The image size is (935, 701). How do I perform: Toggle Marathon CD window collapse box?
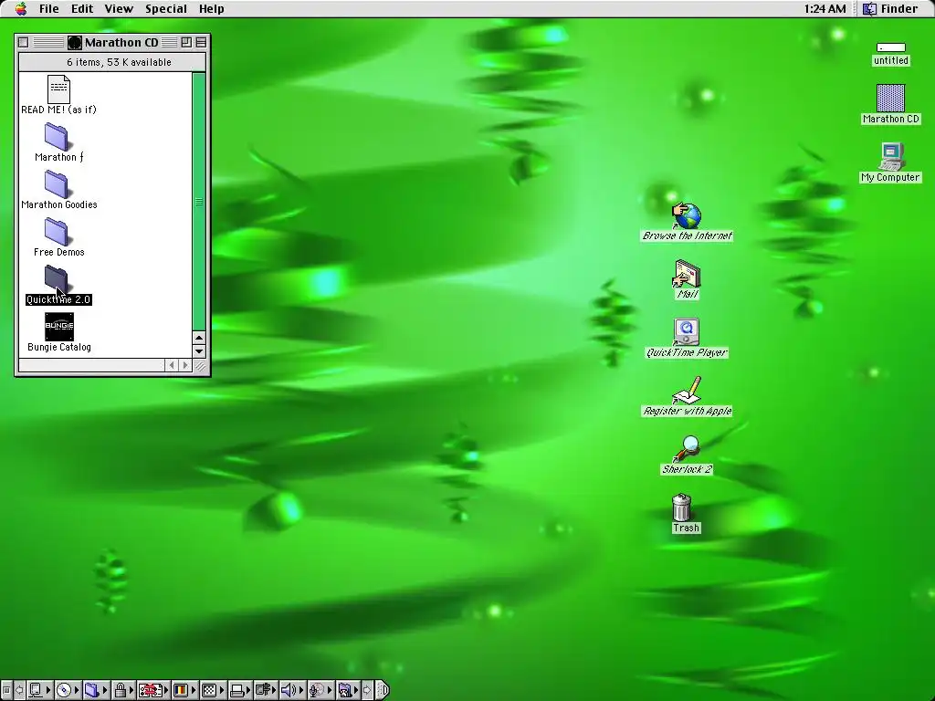click(x=201, y=42)
